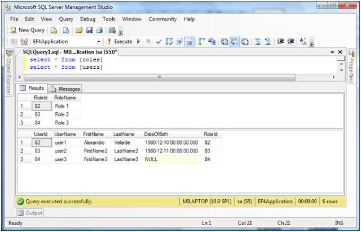Switch to Results to File
This screenshot has width=361, height=232.
pyautogui.click(x=245, y=42)
